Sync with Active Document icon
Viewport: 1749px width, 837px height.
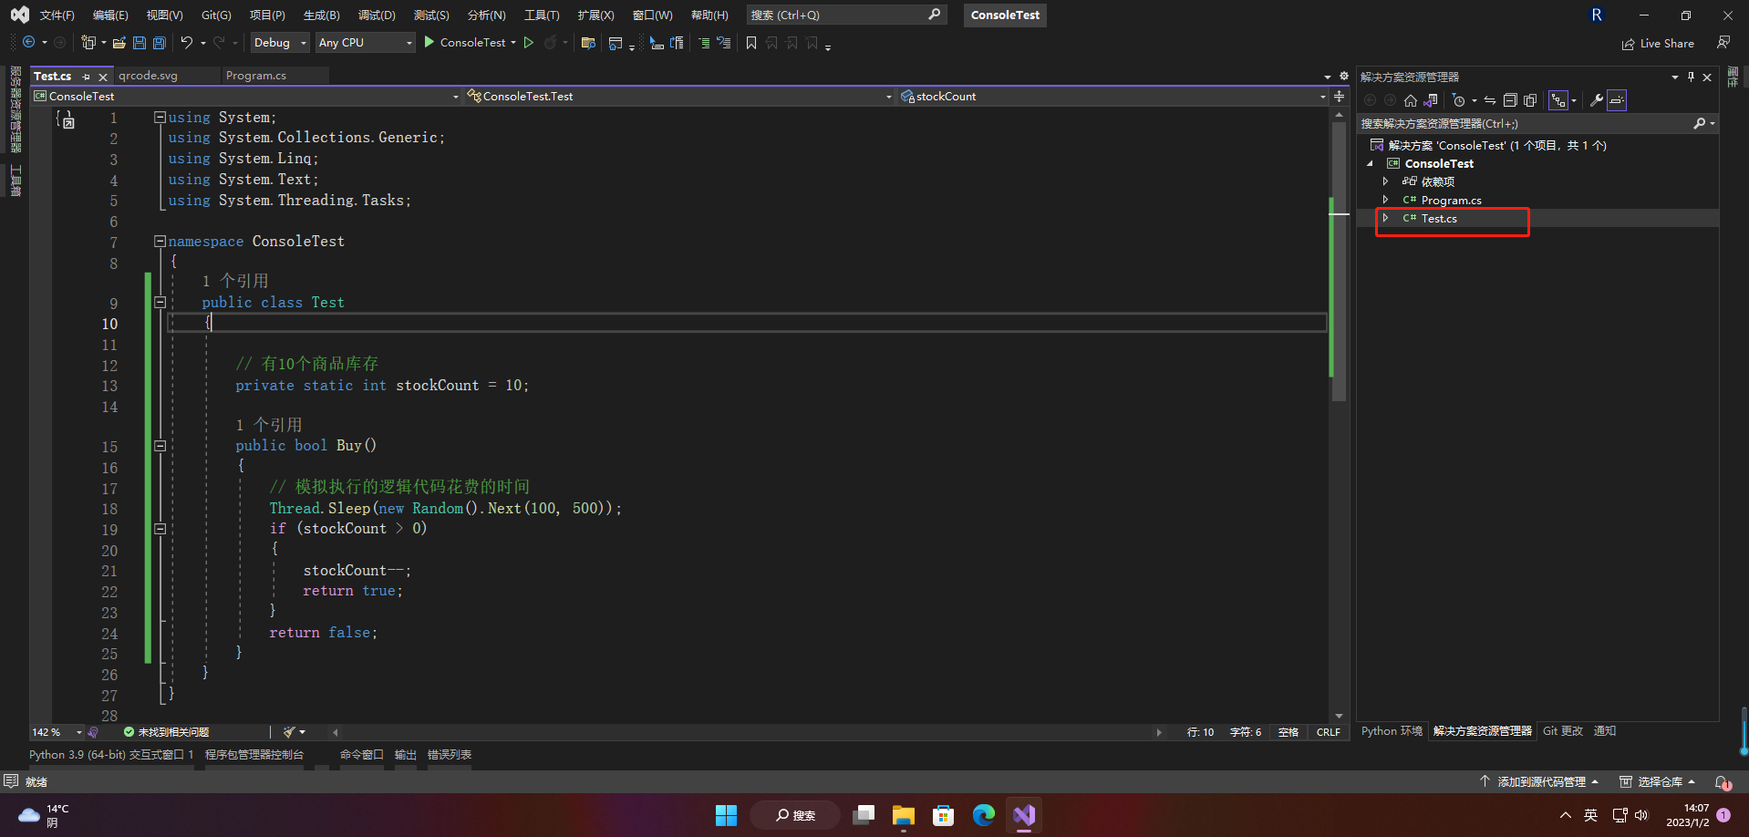[x=1490, y=100]
